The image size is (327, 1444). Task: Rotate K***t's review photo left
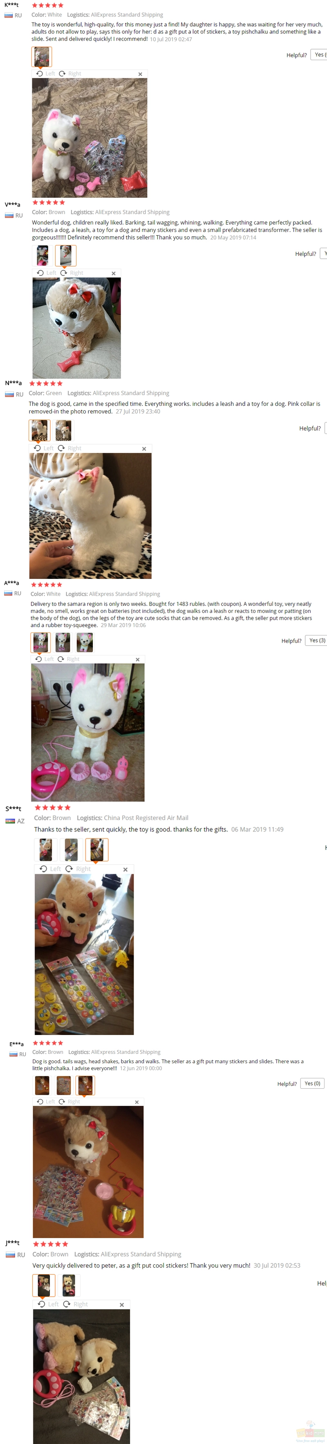[x=46, y=73]
